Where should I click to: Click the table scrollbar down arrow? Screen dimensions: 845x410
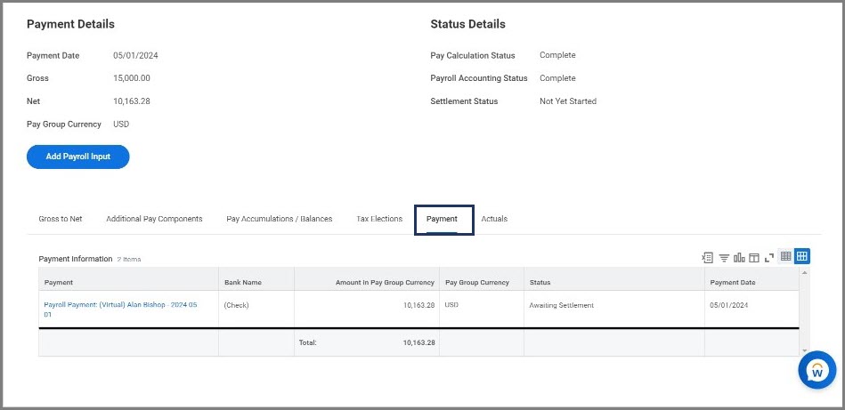tap(804, 351)
